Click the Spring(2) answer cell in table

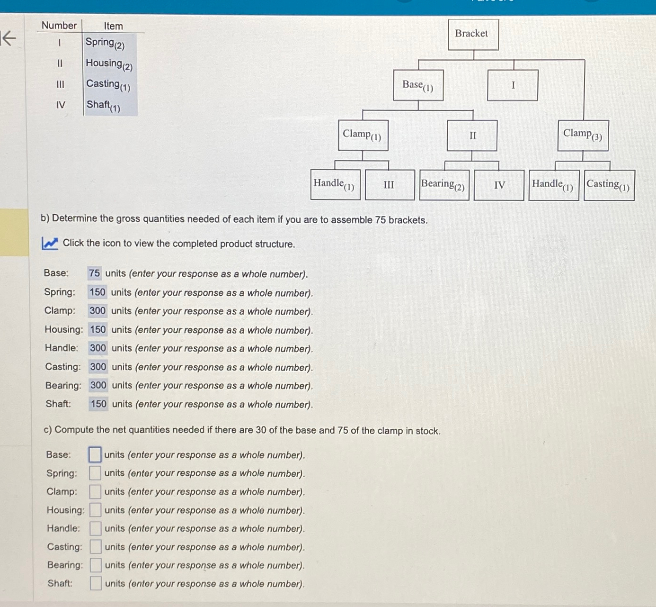pyautogui.click(x=111, y=43)
